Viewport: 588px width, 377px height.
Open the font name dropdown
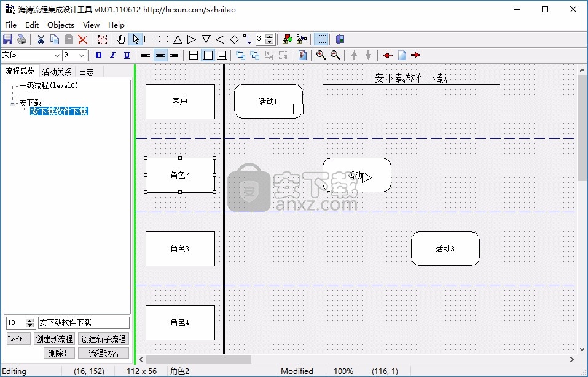click(x=57, y=55)
